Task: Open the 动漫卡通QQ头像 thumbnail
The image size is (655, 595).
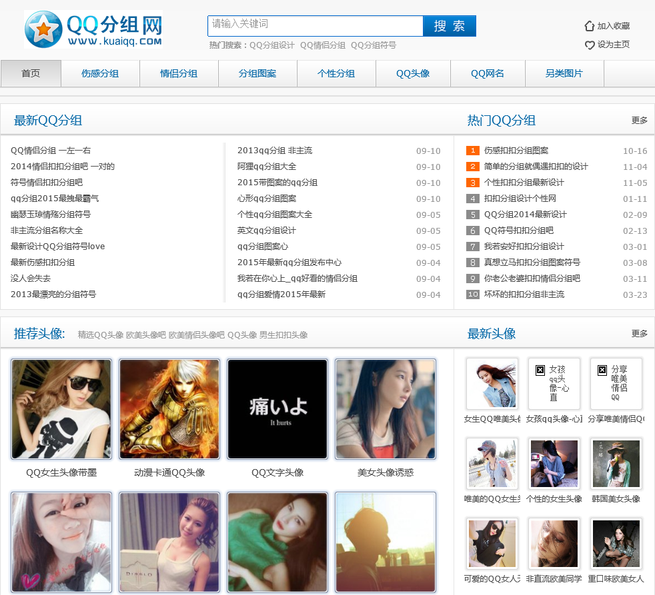Action: click(169, 409)
